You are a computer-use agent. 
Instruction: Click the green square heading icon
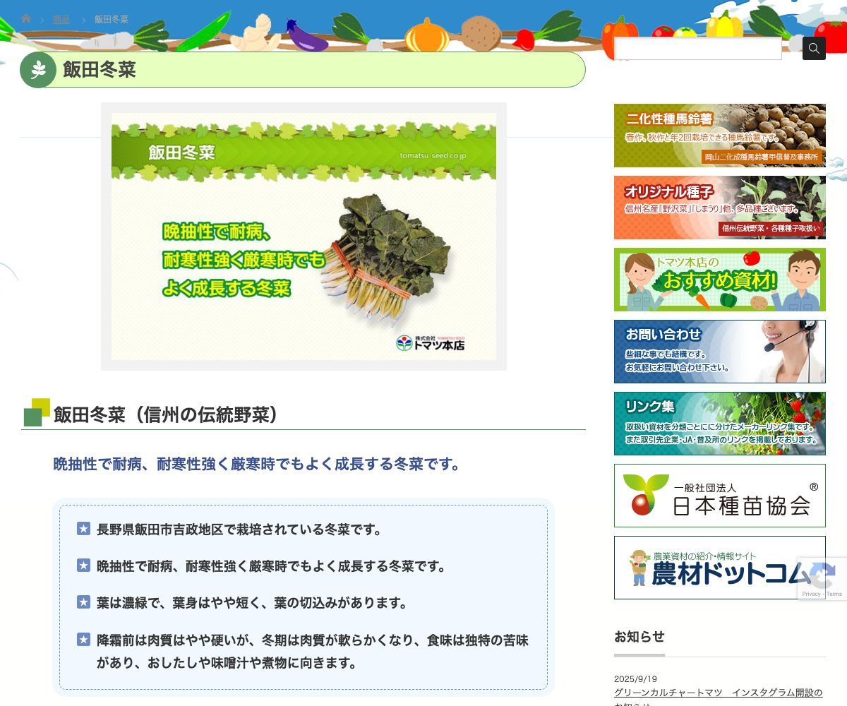click(36, 413)
